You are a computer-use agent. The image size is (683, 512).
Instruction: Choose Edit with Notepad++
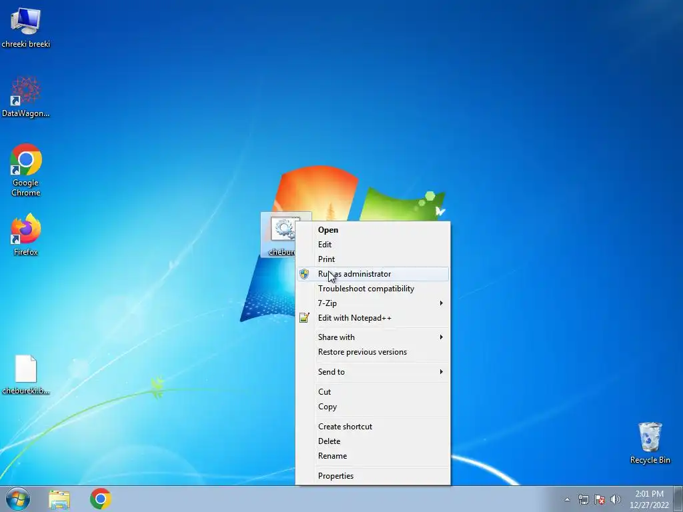373,318
